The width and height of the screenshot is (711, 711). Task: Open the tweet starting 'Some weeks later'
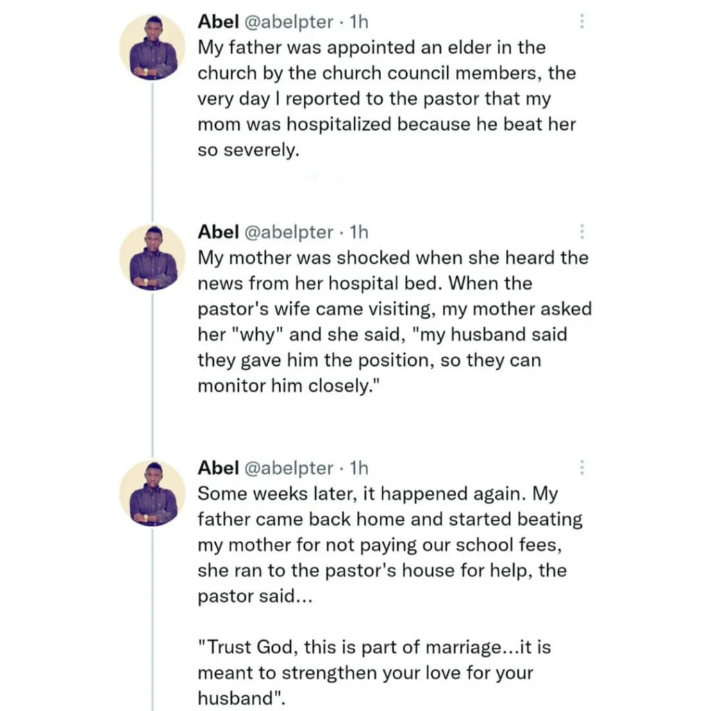(390, 544)
